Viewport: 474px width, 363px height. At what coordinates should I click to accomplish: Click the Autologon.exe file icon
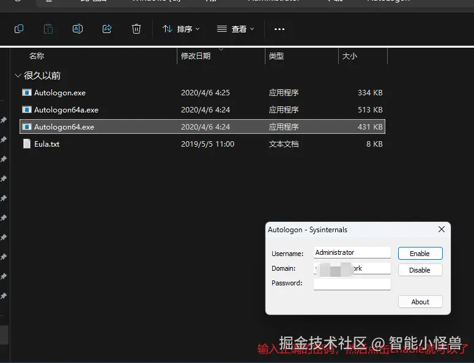[x=26, y=92]
